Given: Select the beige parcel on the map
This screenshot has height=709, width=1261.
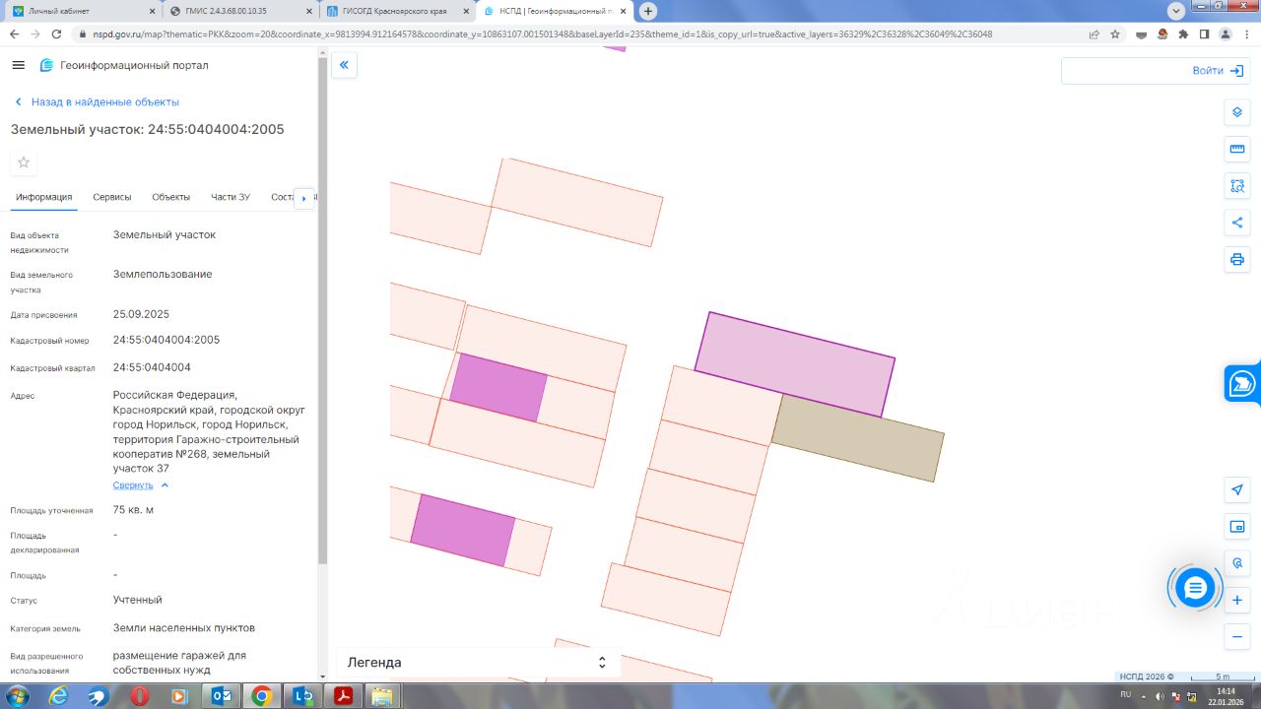Looking at the screenshot, I should coord(857,439).
